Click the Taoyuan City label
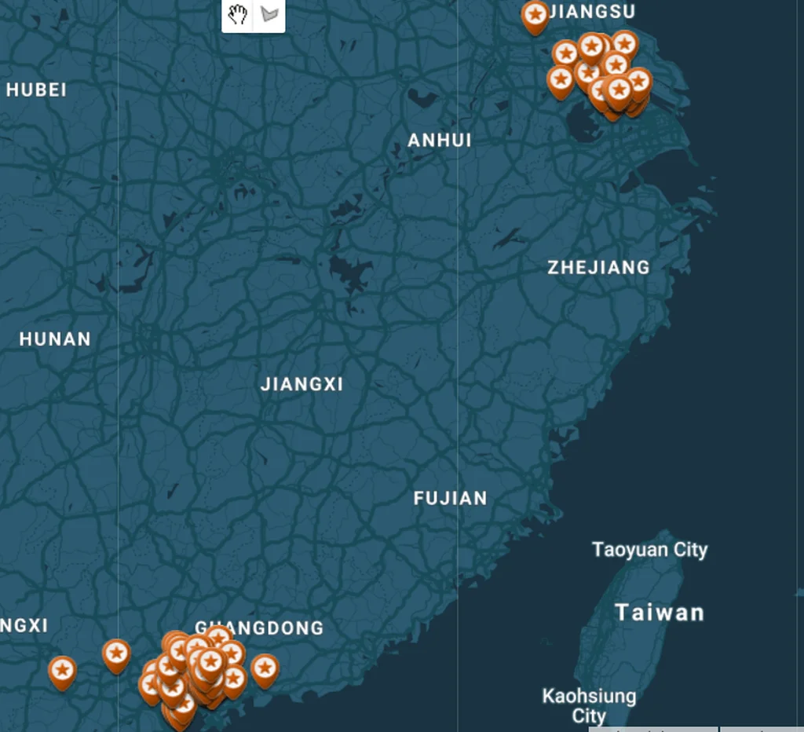The image size is (804, 732). click(x=649, y=549)
